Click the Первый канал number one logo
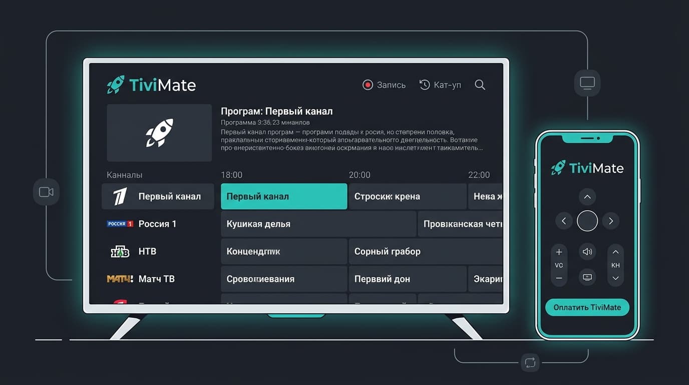The height and width of the screenshot is (385, 689). pyautogui.click(x=120, y=196)
